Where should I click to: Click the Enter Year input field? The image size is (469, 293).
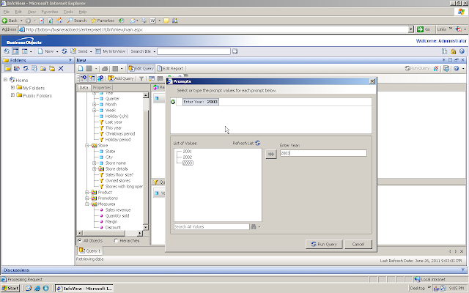[x=323, y=153]
